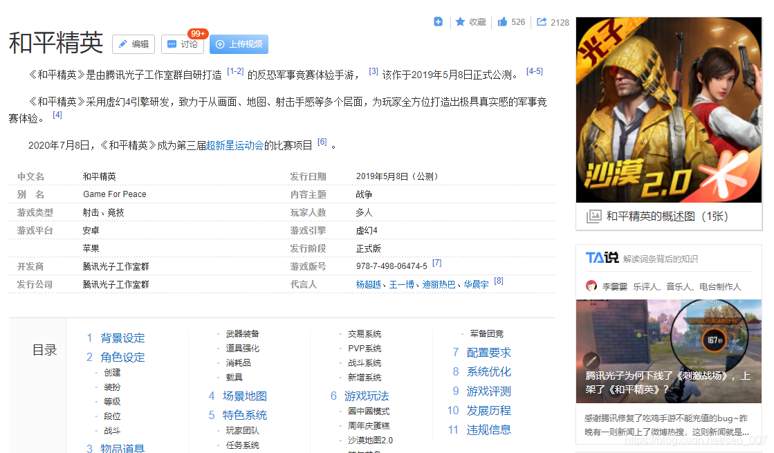This screenshot has width=774, height=453.
Task: Select catalog sub-item 任务系统
Action: [242, 445]
